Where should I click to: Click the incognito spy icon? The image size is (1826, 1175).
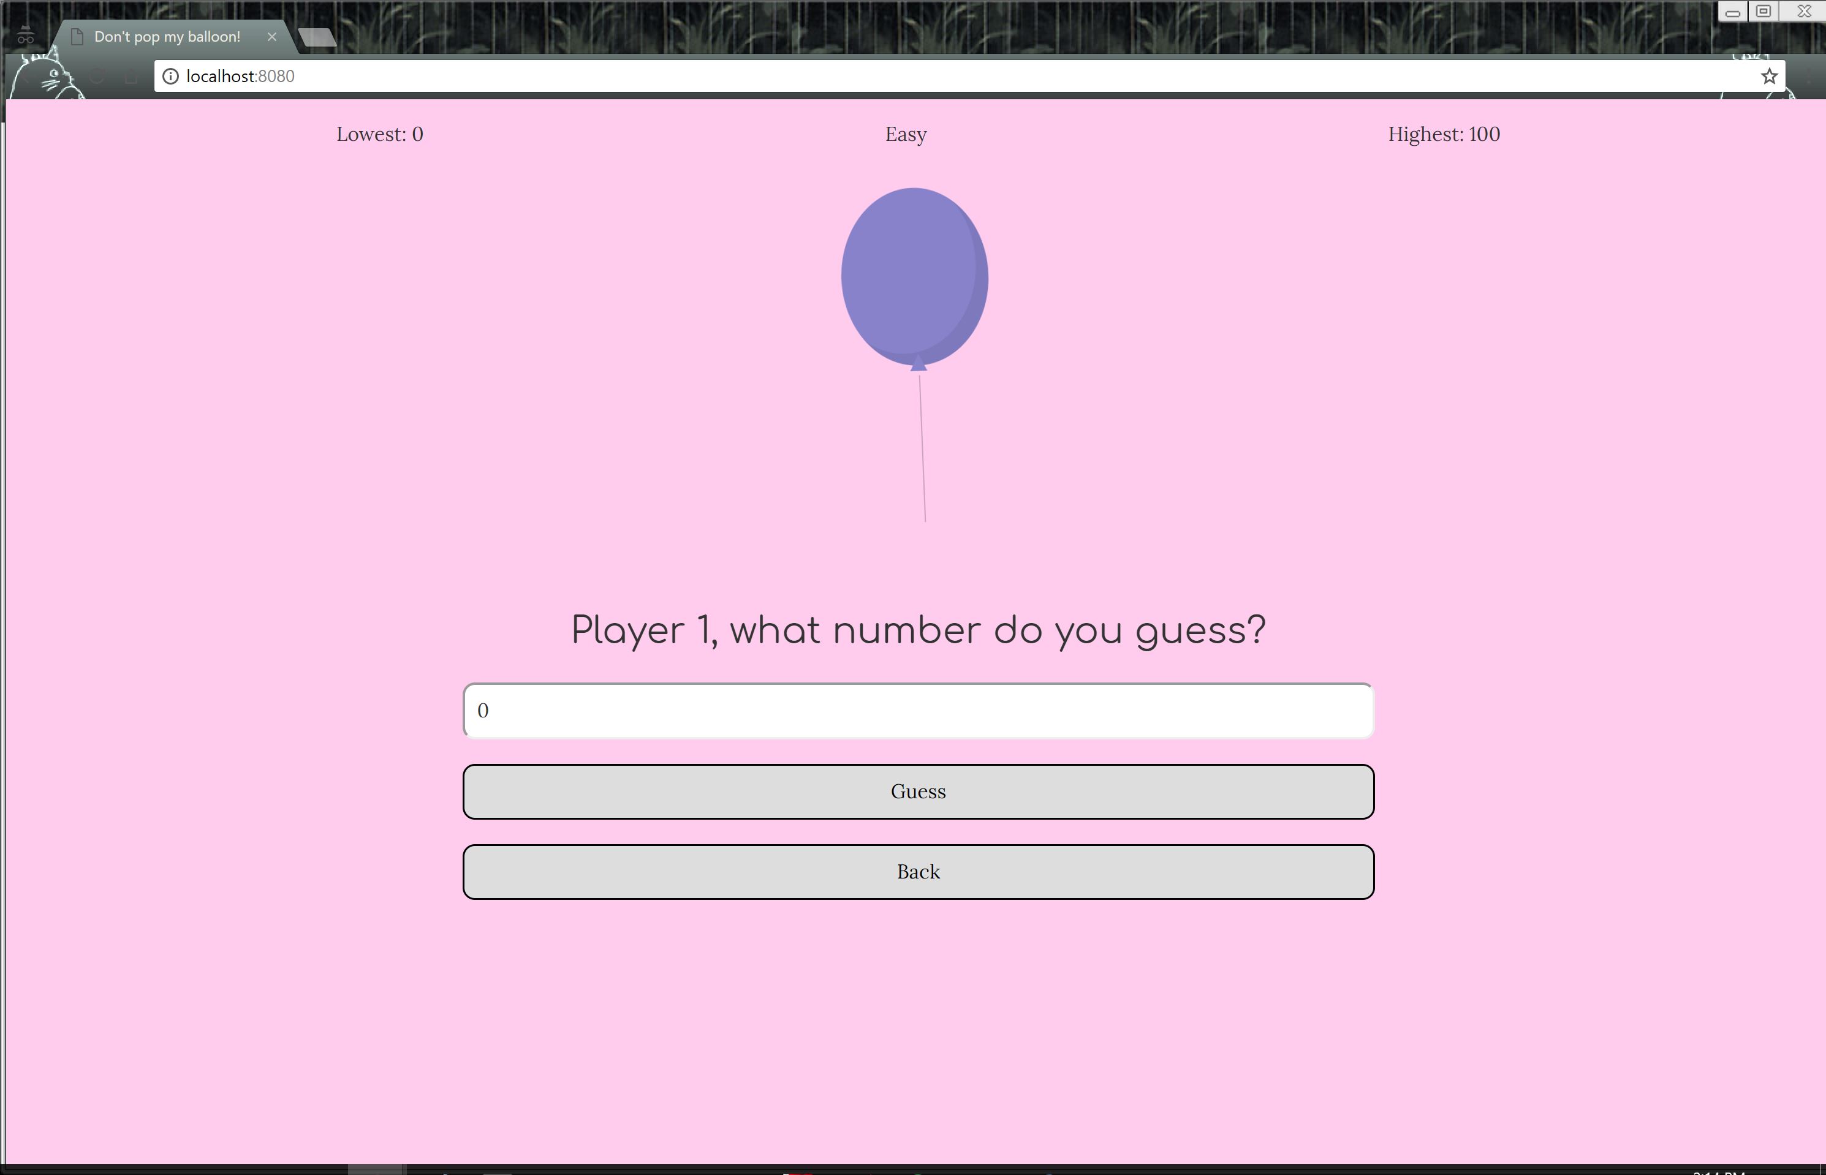(25, 35)
